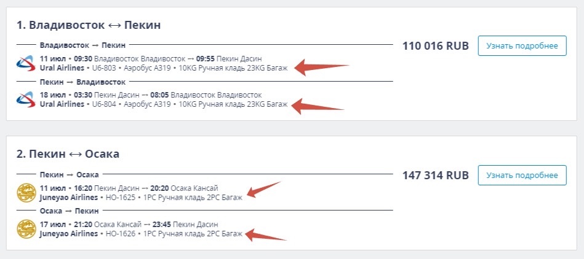The width and height of the screenshot is (584, 259).
Task: Click the Владивосток → Пекин segment label
Action: coord(82,45)
